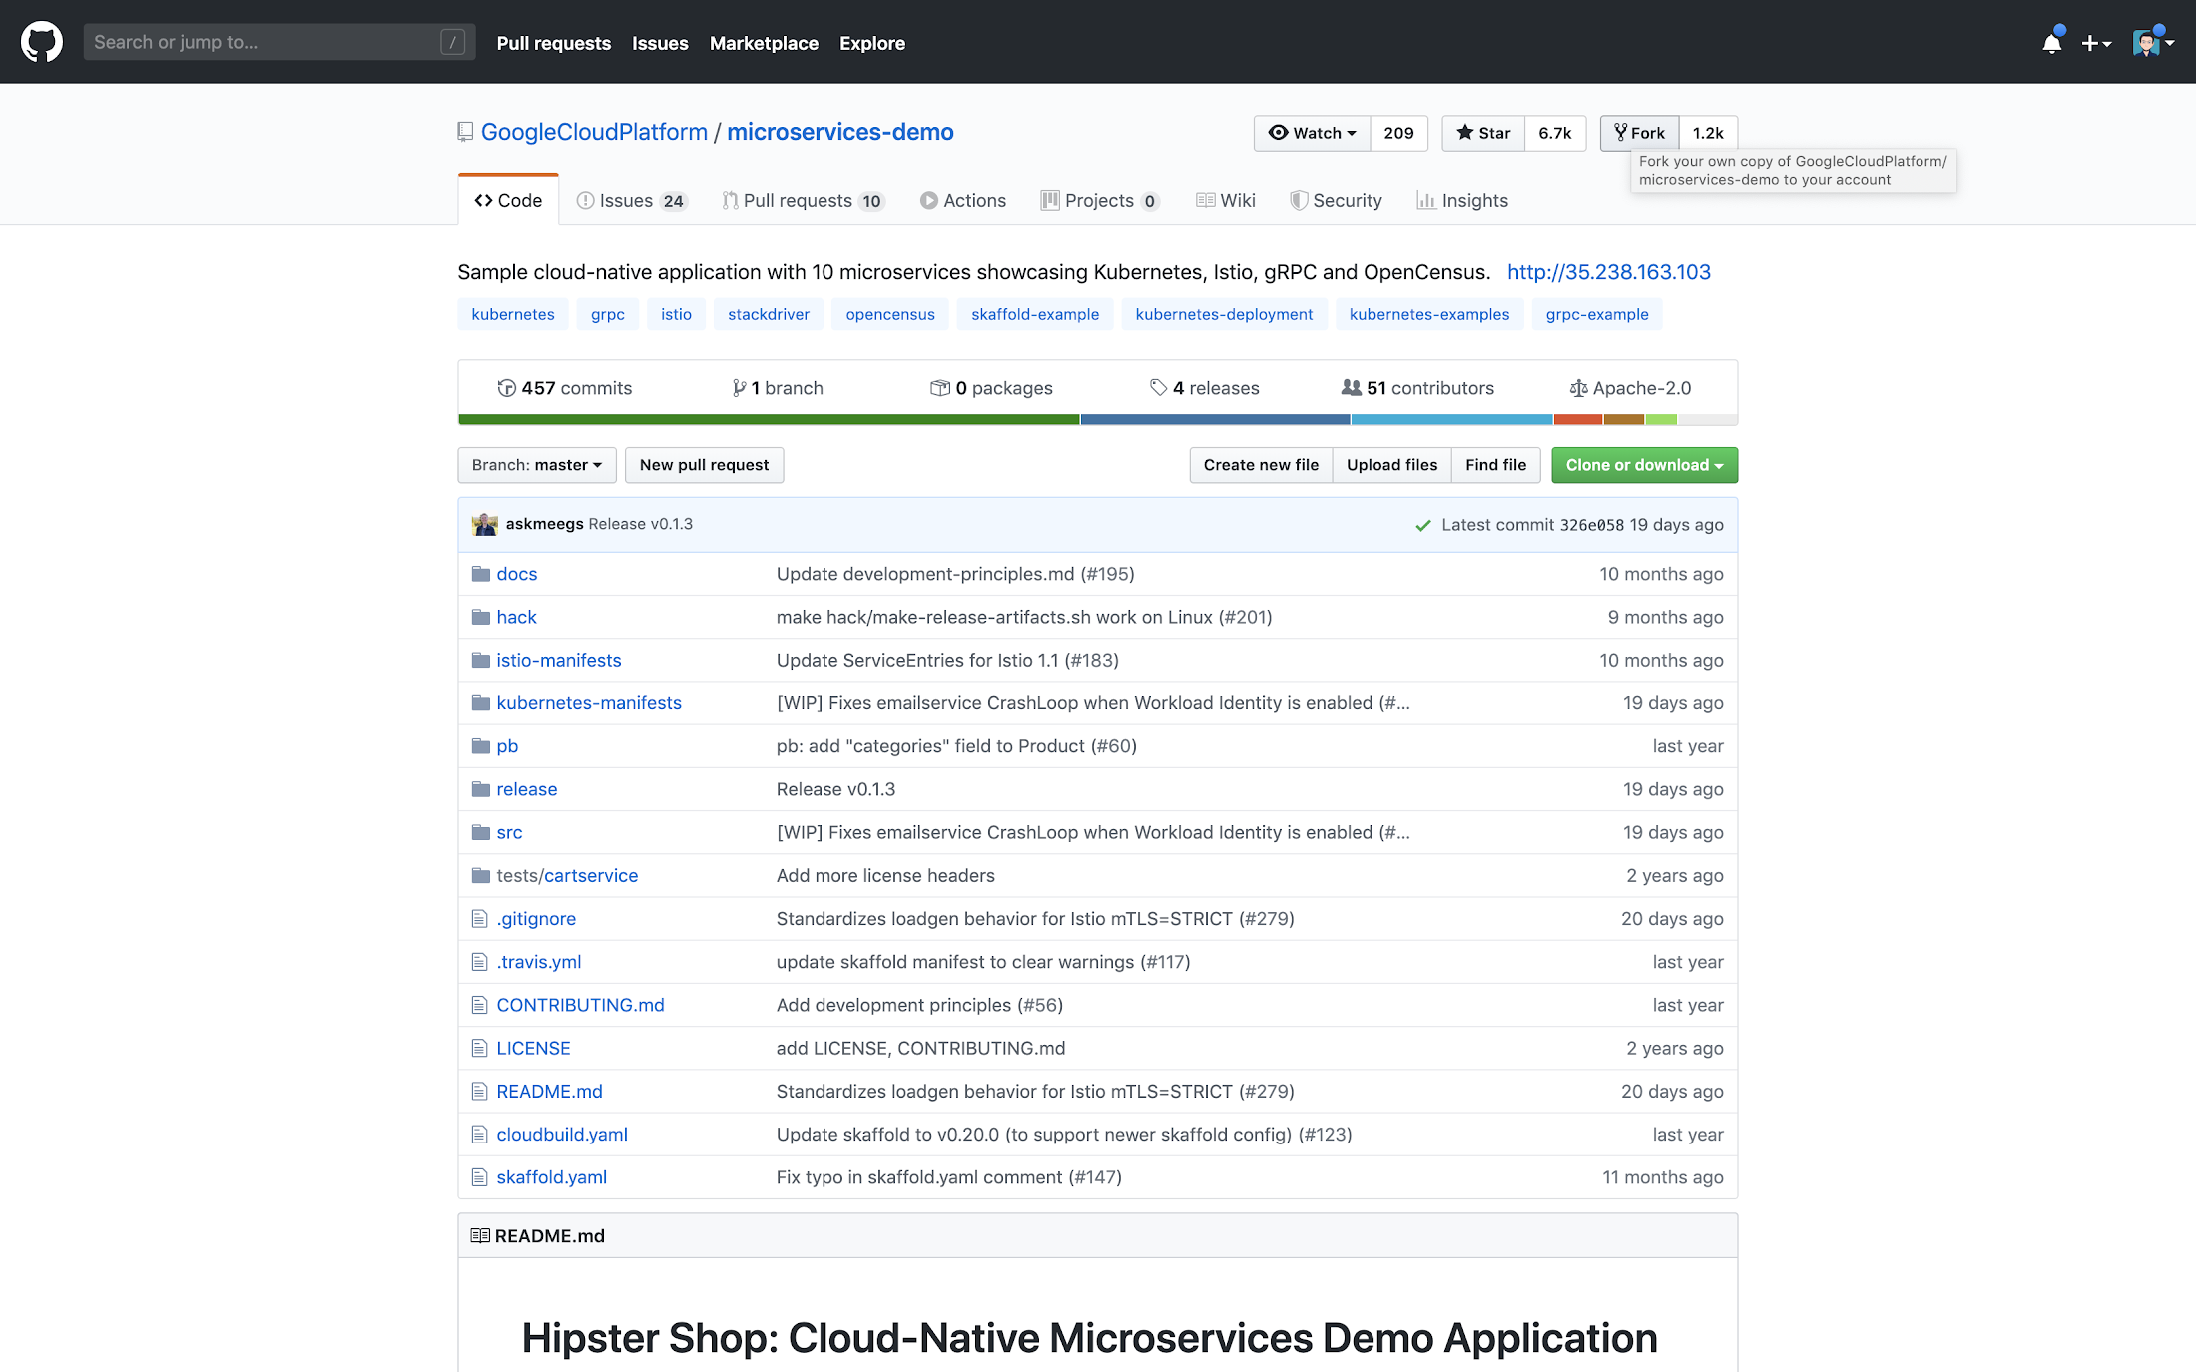2196x1372 pixels.
Task: Click the Upload files button
Action: (x=1391, y=465)
